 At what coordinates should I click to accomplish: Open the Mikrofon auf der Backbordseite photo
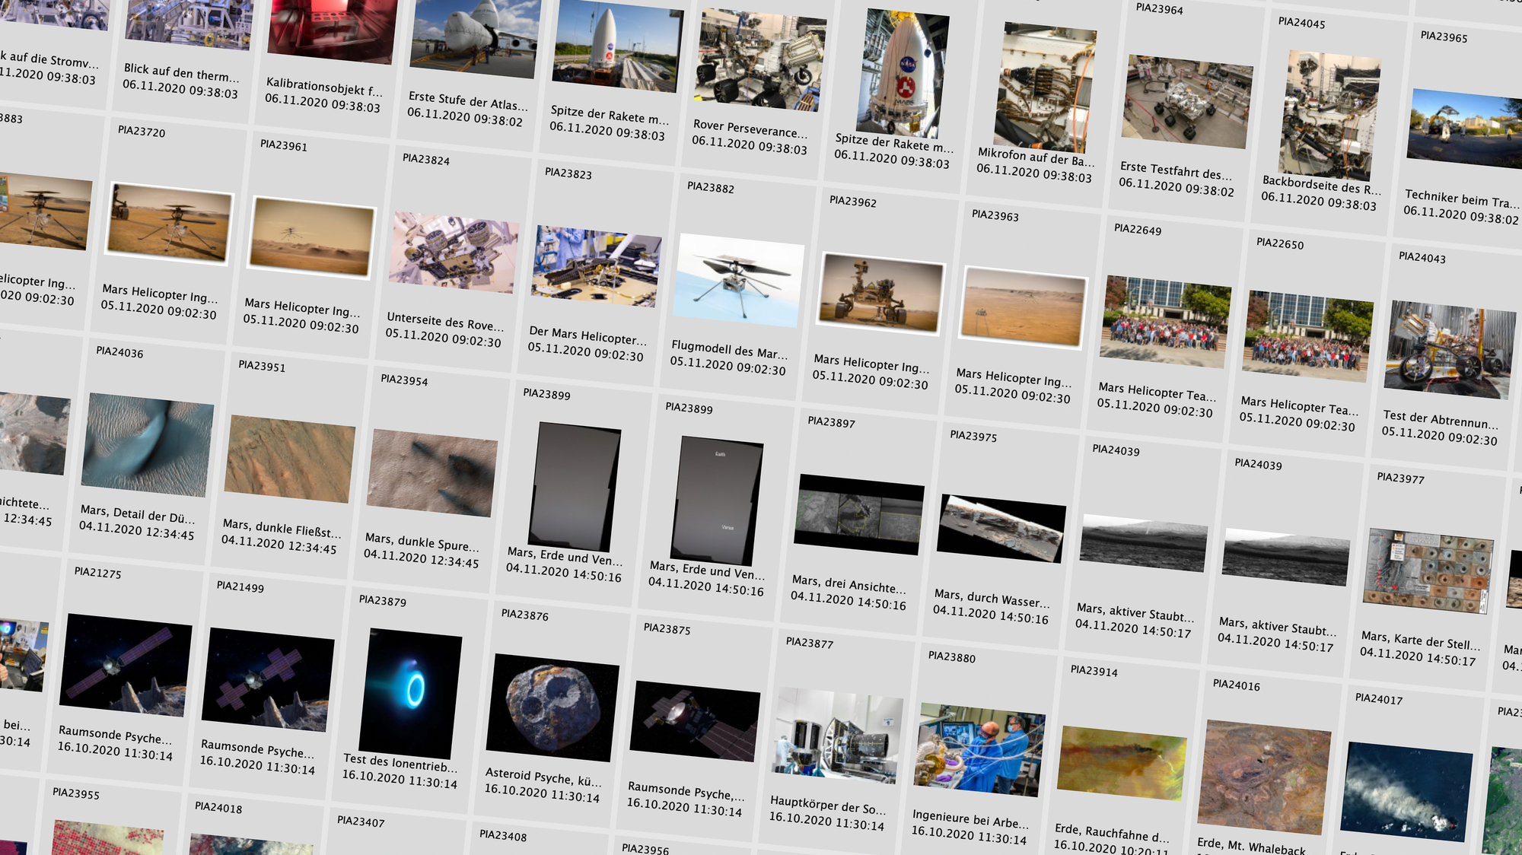(x=1044, y=87)
